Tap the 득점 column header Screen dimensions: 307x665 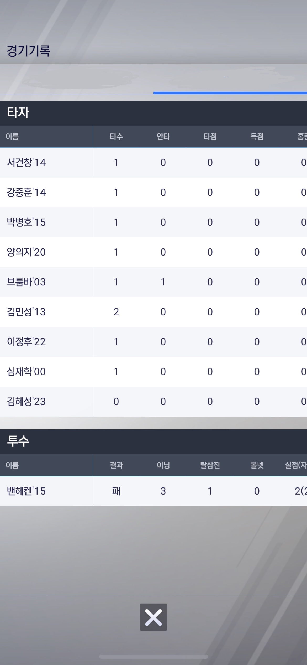[257, 137]
